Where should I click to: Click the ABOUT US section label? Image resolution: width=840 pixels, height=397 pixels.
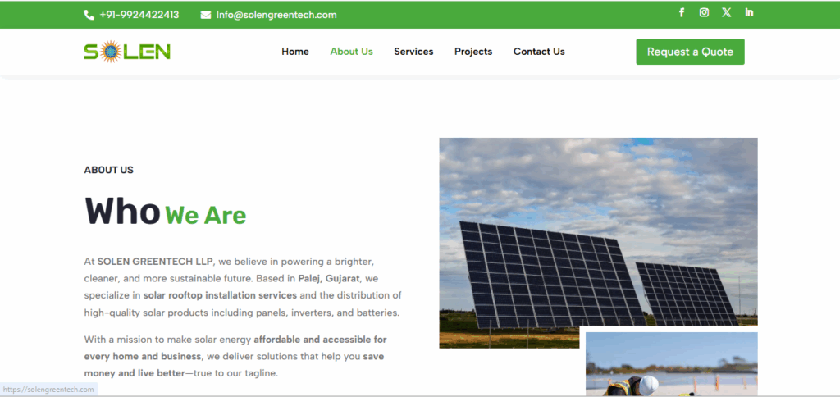point(108,170)
